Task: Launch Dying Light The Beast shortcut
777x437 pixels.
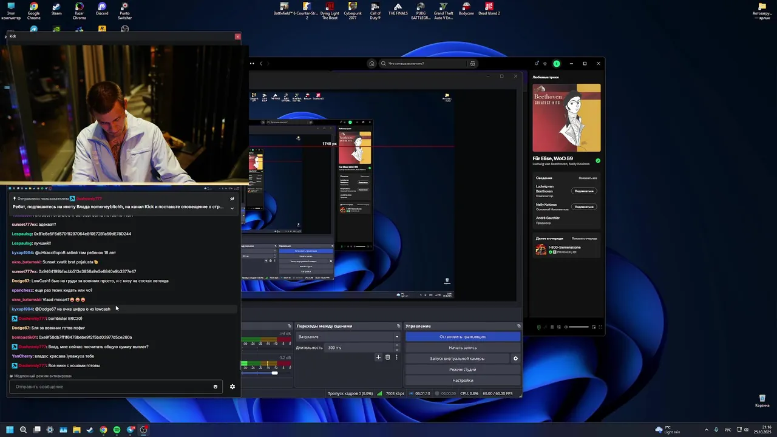Action: (330, 10)
